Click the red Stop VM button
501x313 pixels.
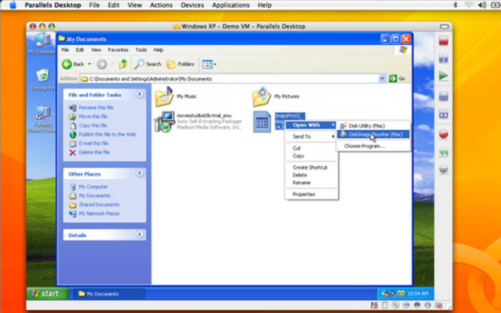(x=444, y=40)
